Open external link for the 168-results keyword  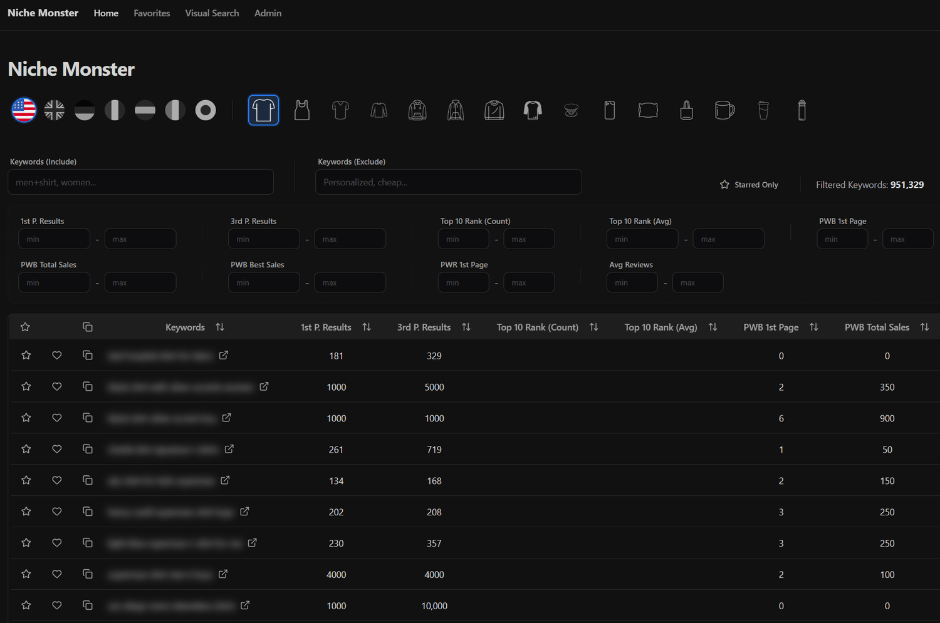coord(225,480)
